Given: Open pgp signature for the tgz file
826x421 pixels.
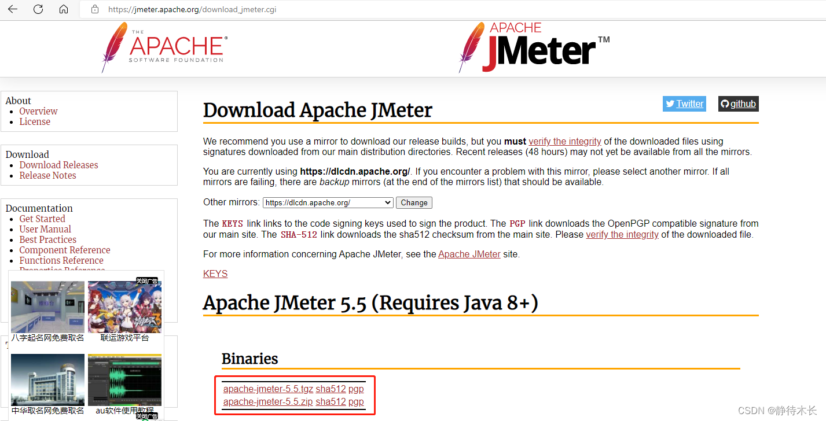Looking at the screenshot, I should (356, 389).
